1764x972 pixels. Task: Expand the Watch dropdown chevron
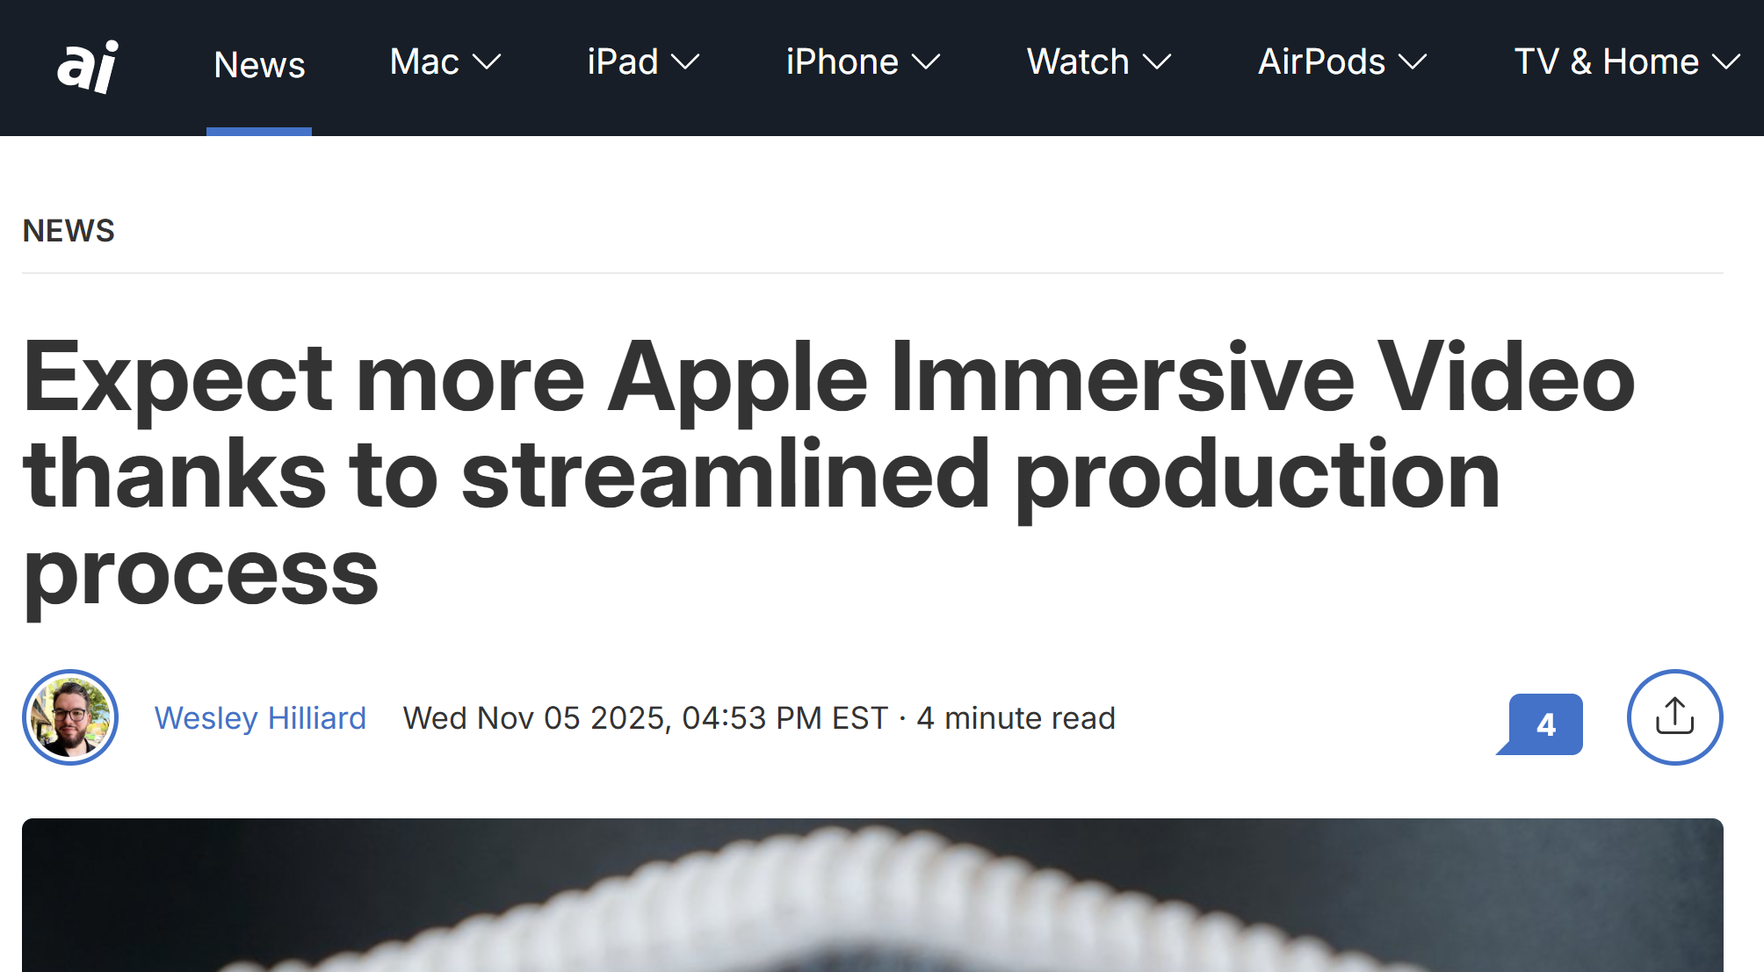[x=1157, y=62]
